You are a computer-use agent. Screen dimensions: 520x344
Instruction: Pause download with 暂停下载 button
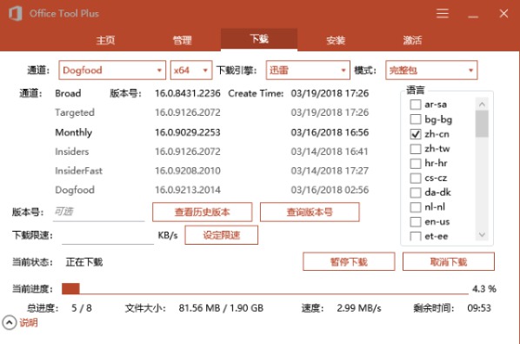point(349,261)
